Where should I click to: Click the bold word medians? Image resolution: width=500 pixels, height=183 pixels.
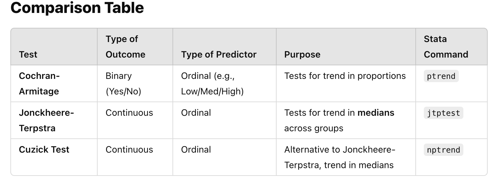[x=376, y=113]
